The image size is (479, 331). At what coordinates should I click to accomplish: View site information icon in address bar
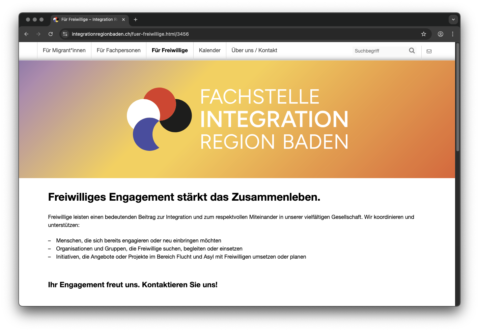[65, 34]
